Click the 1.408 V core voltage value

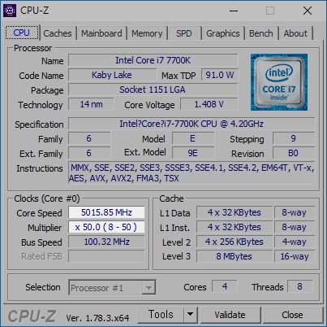tap(209, 104)
